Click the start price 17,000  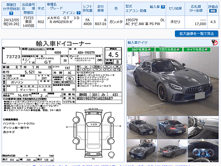[200, 24]
